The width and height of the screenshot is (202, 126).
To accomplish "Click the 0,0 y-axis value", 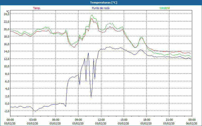I will pos(7,104).
